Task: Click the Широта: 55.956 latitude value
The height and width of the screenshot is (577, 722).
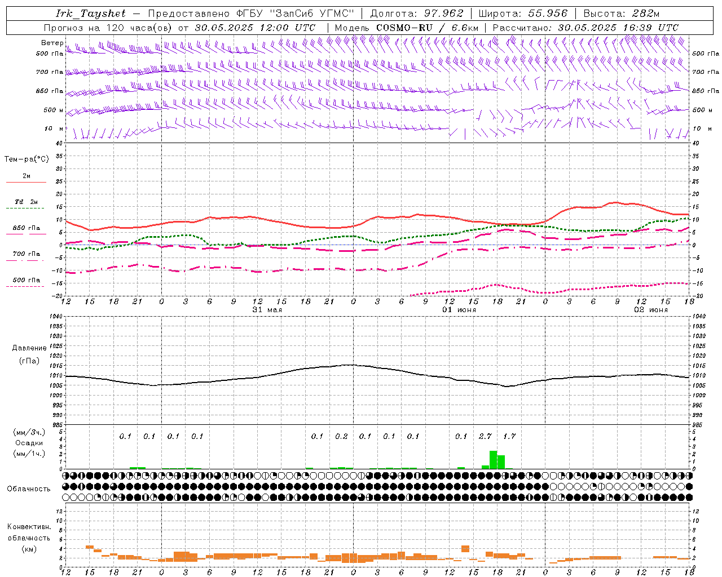Action: point(522,14)
